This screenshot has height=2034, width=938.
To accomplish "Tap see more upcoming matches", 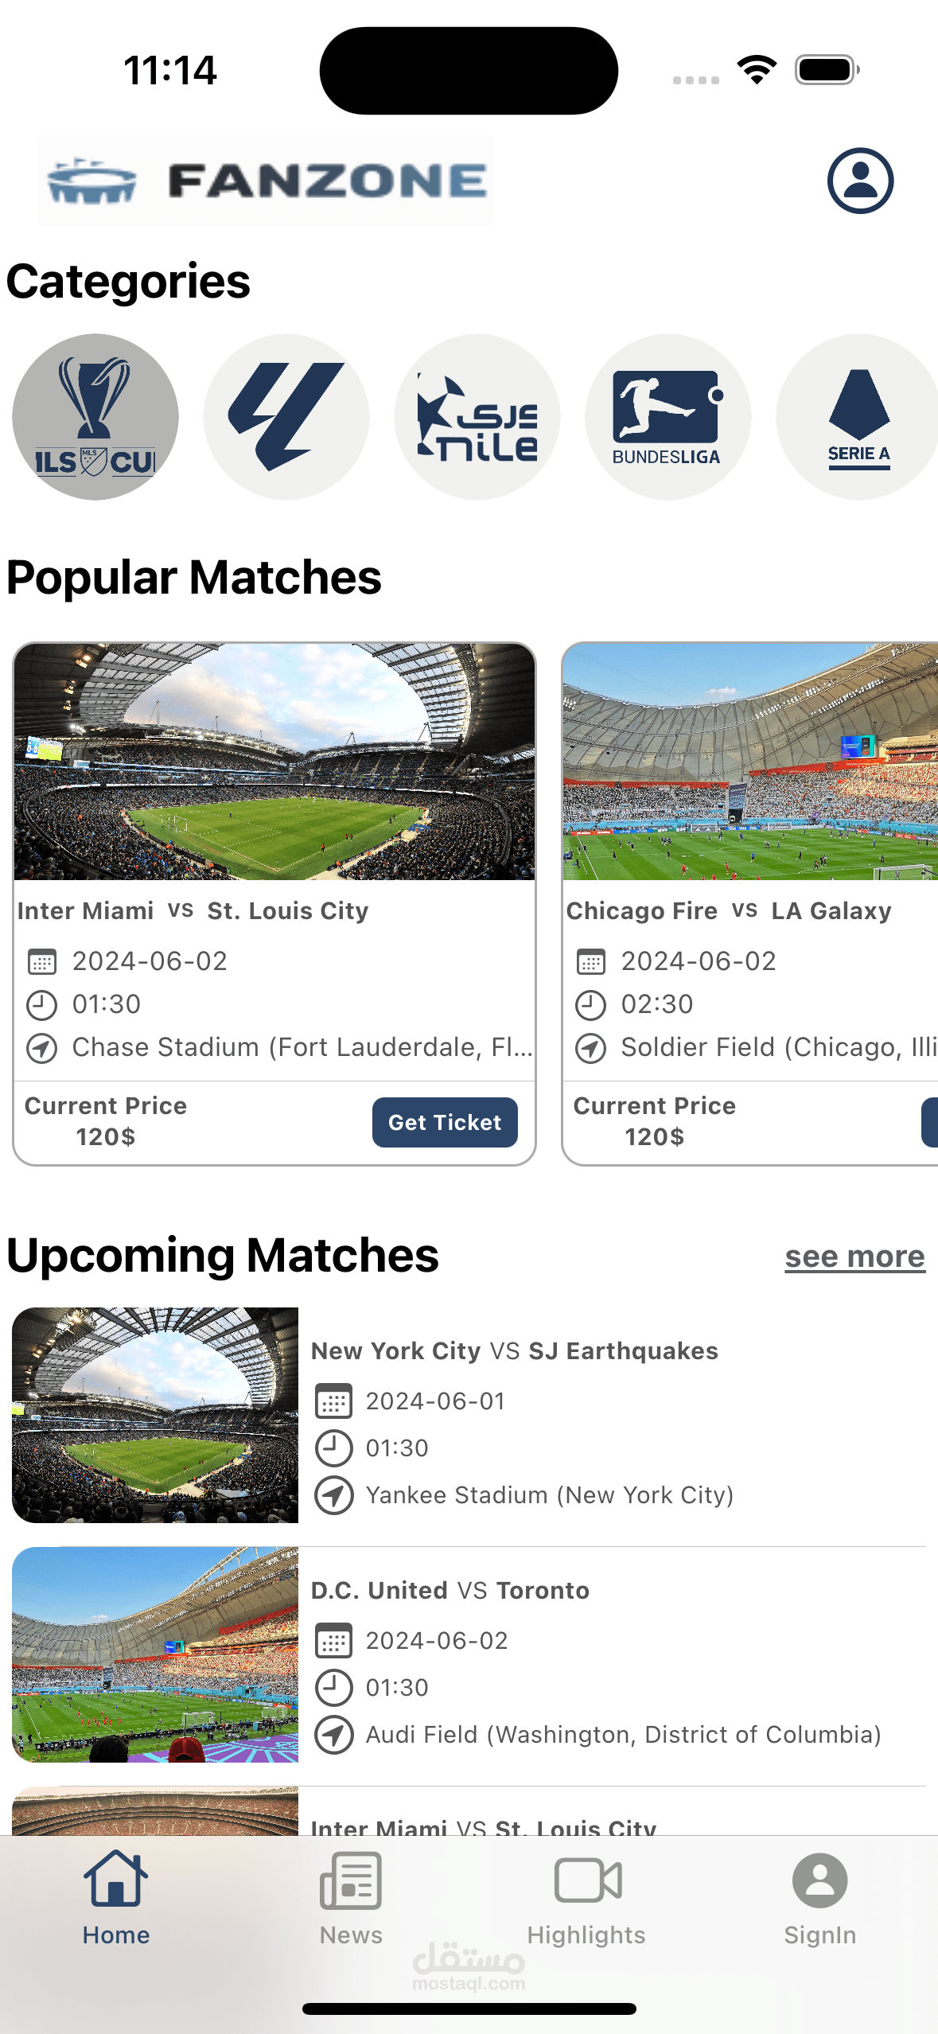I will point(855,1257).
